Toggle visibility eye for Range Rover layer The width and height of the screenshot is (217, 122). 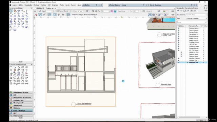point(179,32)
